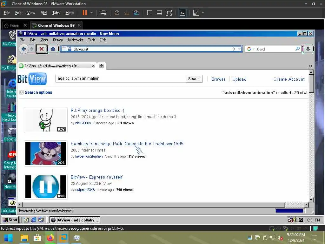
Task: Click the browser back arrow button
Action: coord(23,49)
